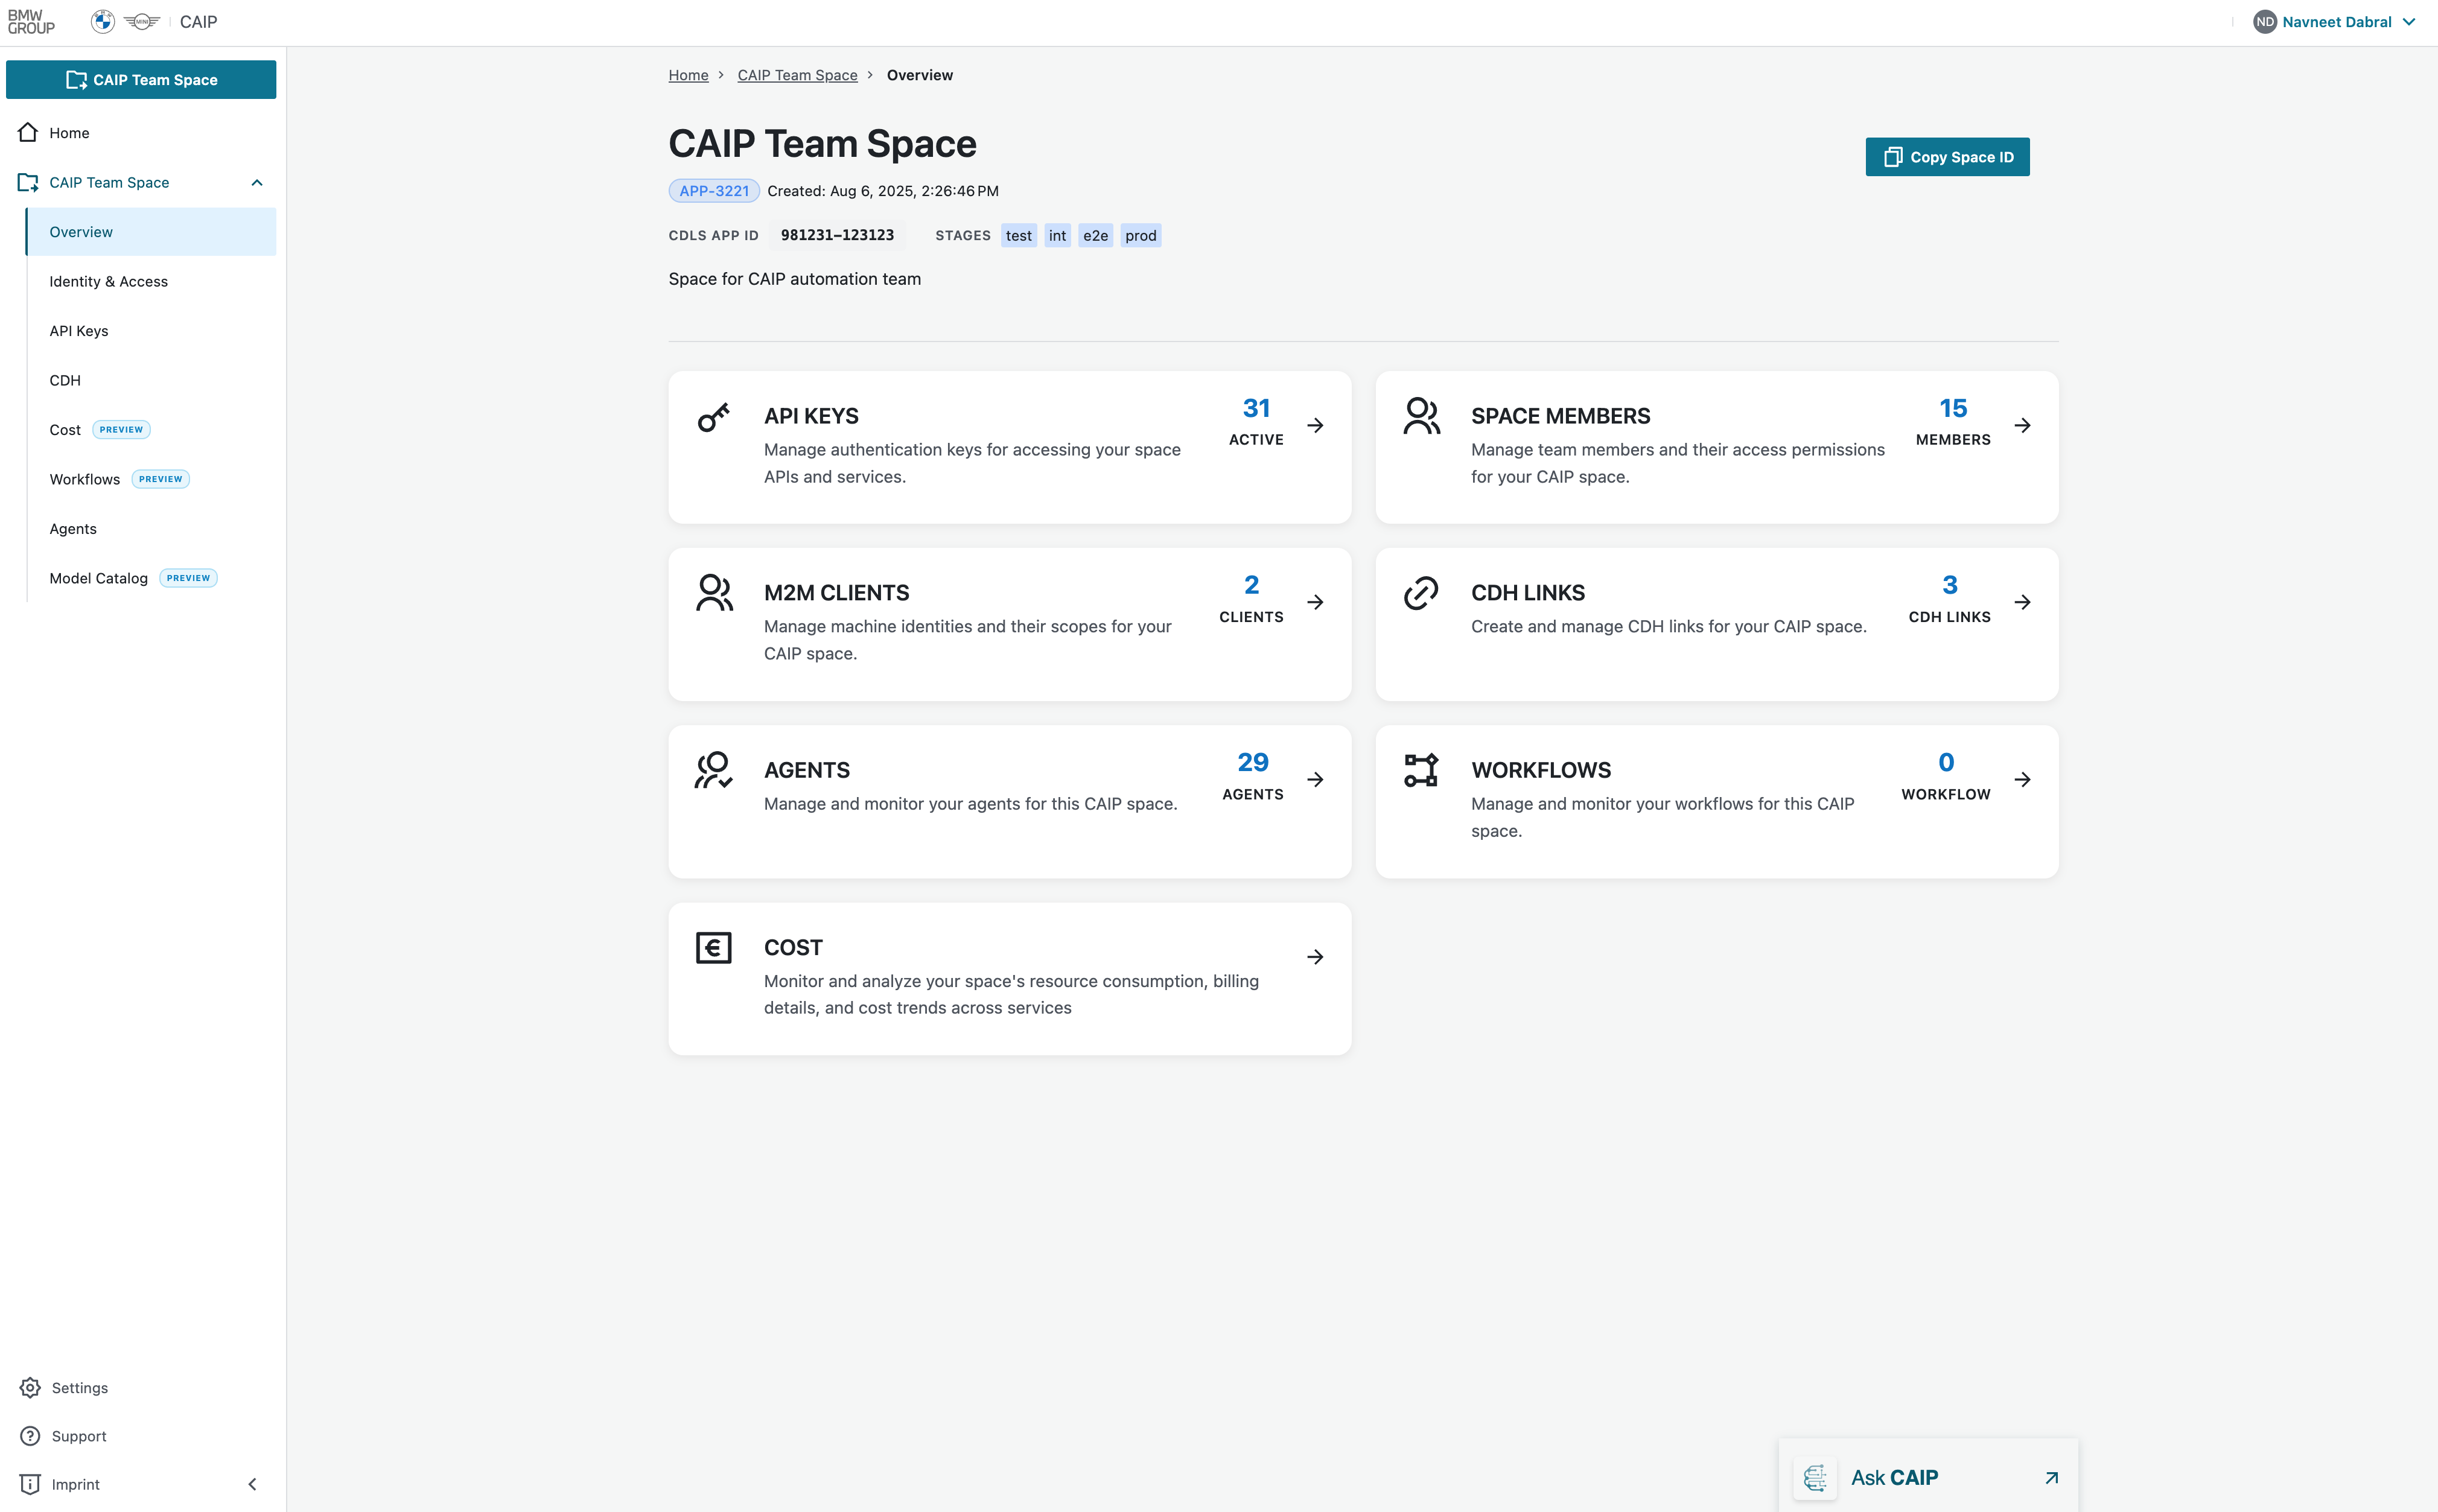Click the 29 agents count
Image resolution: width=2438 pixels, height=1512 pixels.
1252,762
